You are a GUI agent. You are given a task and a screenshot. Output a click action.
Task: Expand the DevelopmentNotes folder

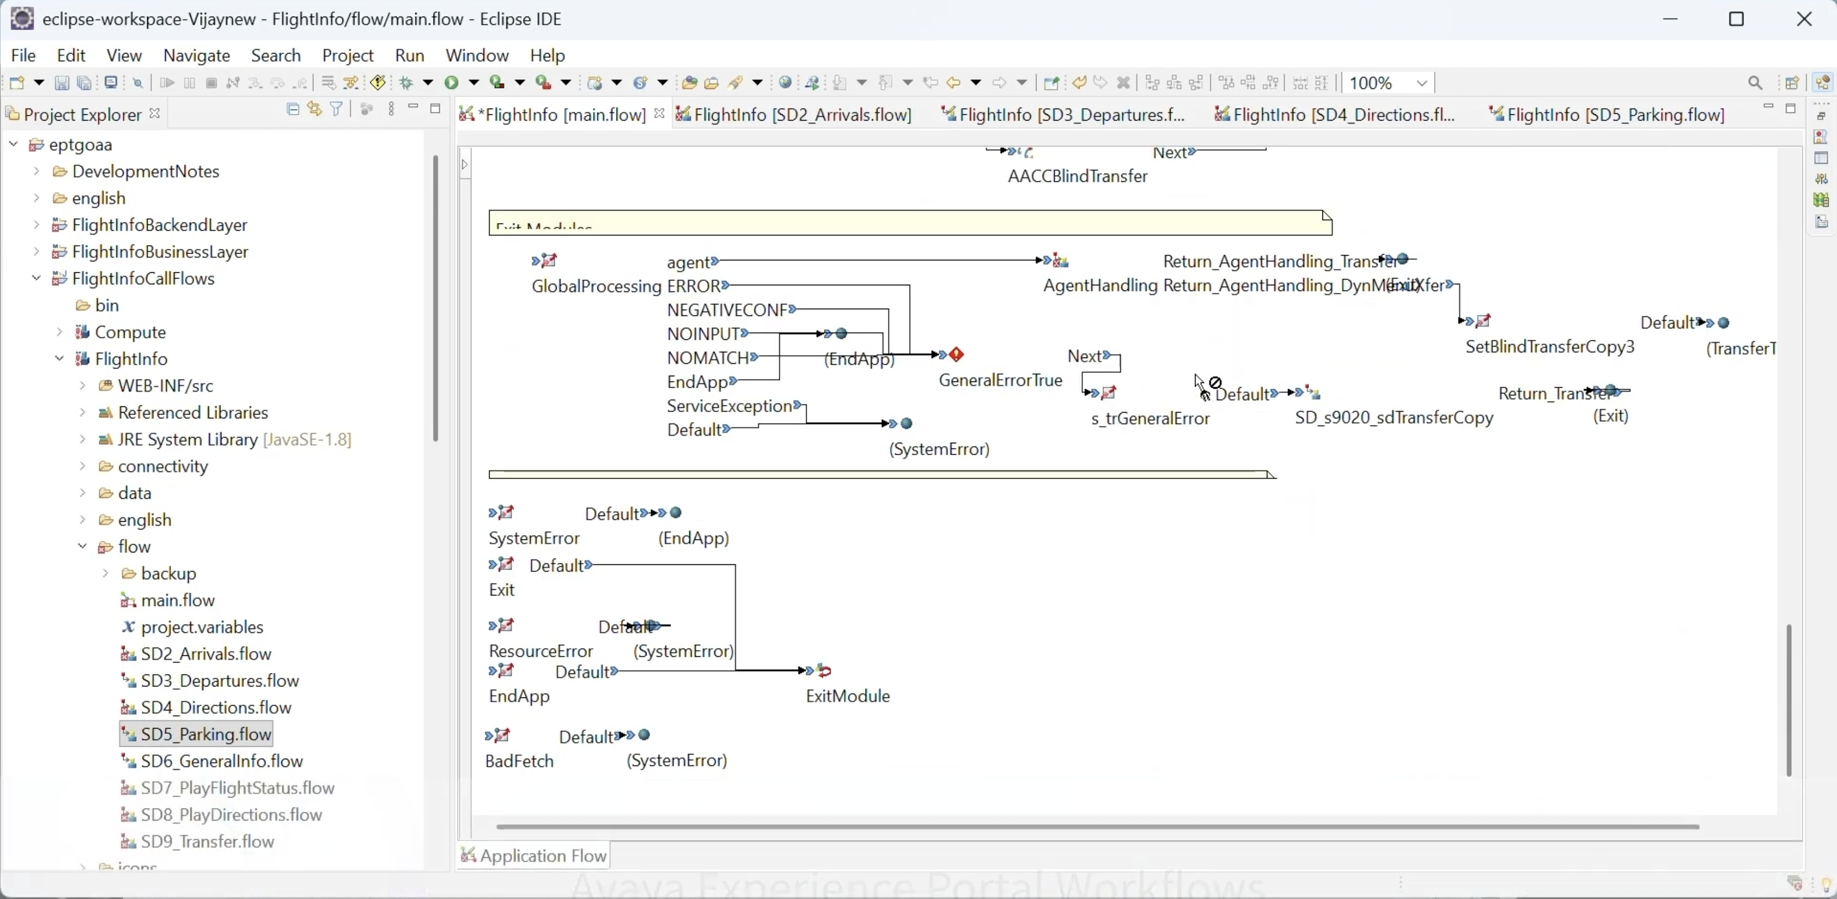[x=36, y=172]
